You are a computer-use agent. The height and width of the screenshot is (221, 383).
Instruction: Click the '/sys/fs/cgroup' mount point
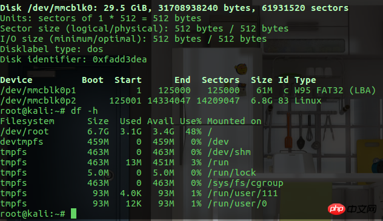(245, 183)
